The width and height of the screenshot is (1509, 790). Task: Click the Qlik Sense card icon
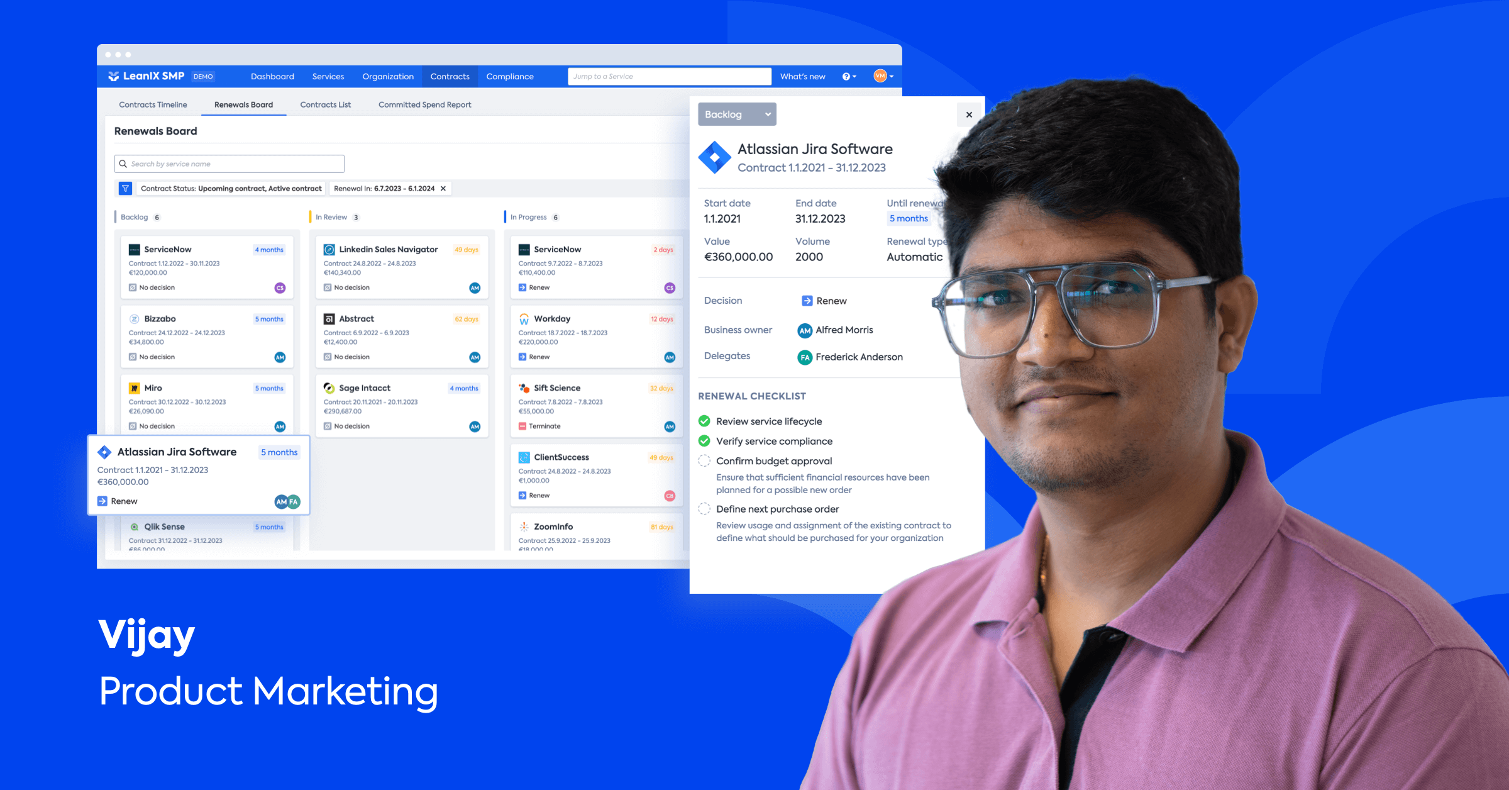coord(134,526)
